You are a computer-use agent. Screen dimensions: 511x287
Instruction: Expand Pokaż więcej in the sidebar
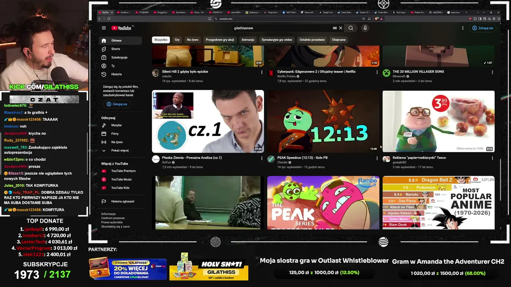tap(120, 150)
